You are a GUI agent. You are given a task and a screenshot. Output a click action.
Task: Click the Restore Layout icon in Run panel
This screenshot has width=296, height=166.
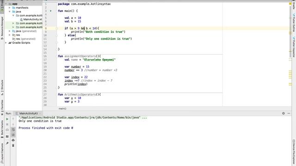pyautogui.click(x=7, y=136)
